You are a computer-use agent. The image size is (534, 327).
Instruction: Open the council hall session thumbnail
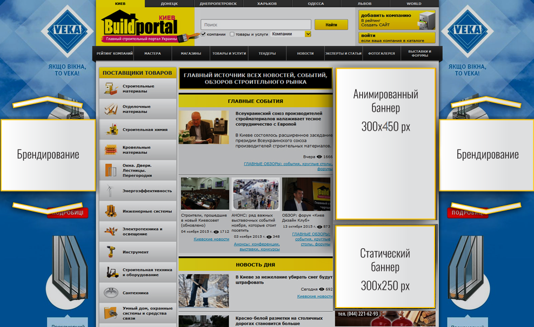pos(205,193)
